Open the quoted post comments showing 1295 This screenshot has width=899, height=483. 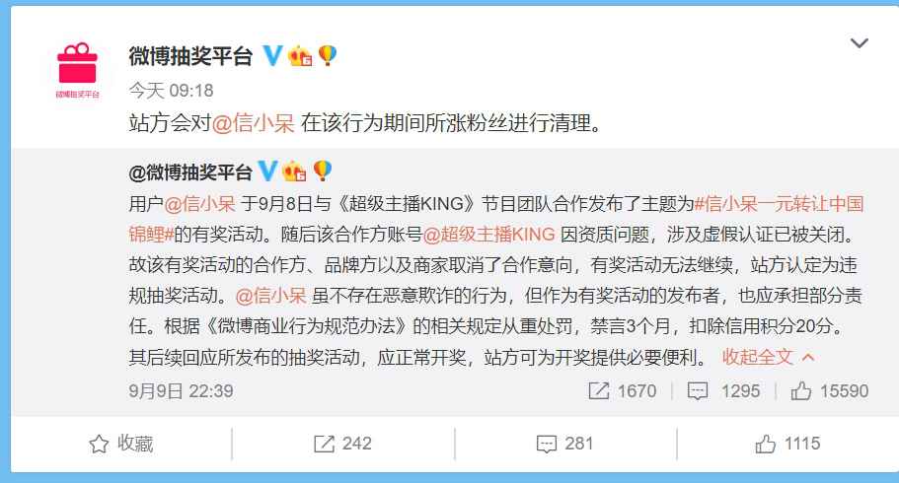[723, 391]
